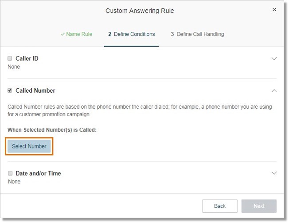Expand the Caller ID section chevron

274,59
